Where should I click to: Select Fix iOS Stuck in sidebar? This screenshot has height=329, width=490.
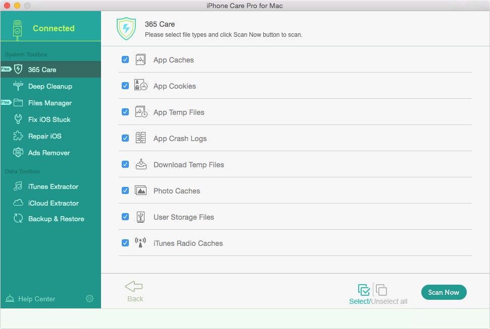click(51, 119)
